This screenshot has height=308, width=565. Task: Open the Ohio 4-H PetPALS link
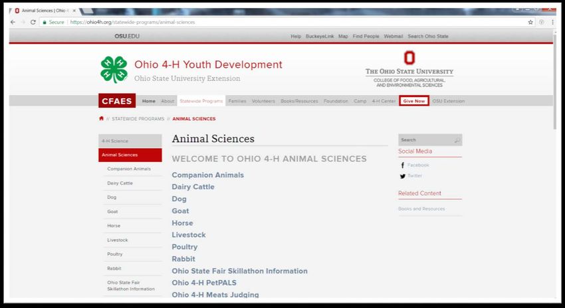204,283
